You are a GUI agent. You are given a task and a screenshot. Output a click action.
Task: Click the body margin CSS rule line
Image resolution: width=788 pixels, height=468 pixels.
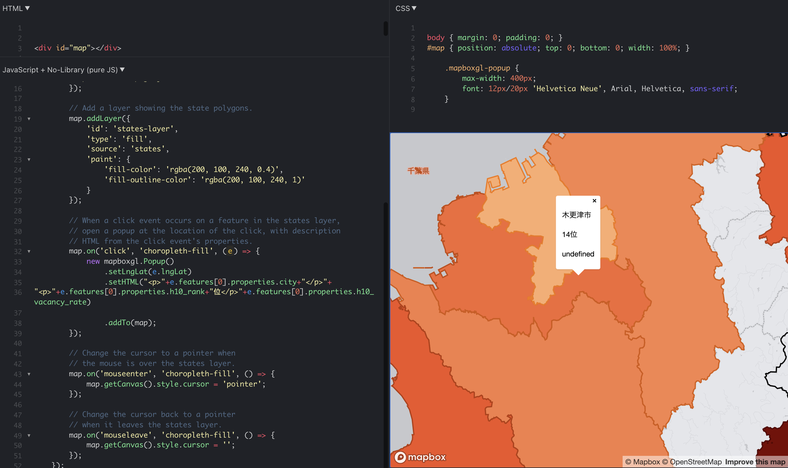tap(495, 37)
